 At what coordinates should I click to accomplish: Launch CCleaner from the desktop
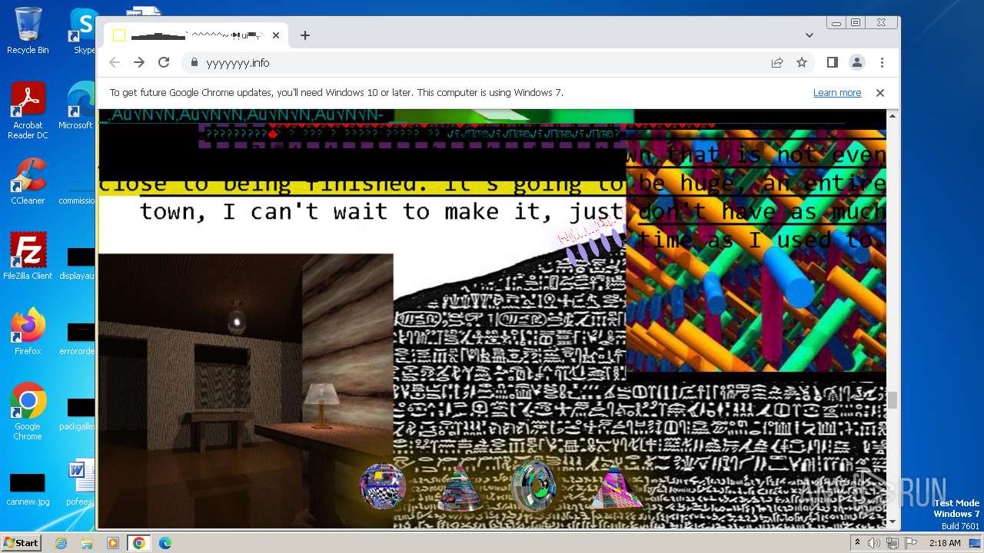[x=28, y=181]
